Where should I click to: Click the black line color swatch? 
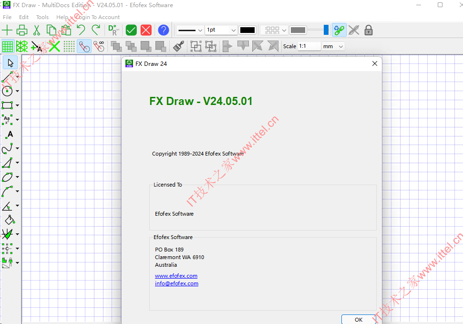(x=247, y=30)
